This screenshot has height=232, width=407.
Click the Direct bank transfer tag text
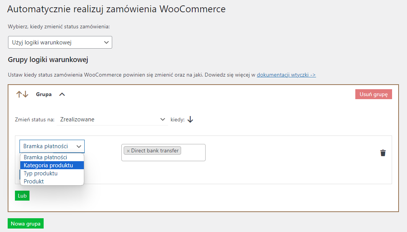[155, 150]
